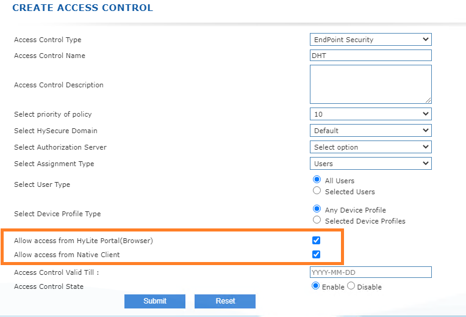466x317 pixels.
Task: Uncheck Allow access from HyLite Portal(Browser)
Action: (316, 240)
